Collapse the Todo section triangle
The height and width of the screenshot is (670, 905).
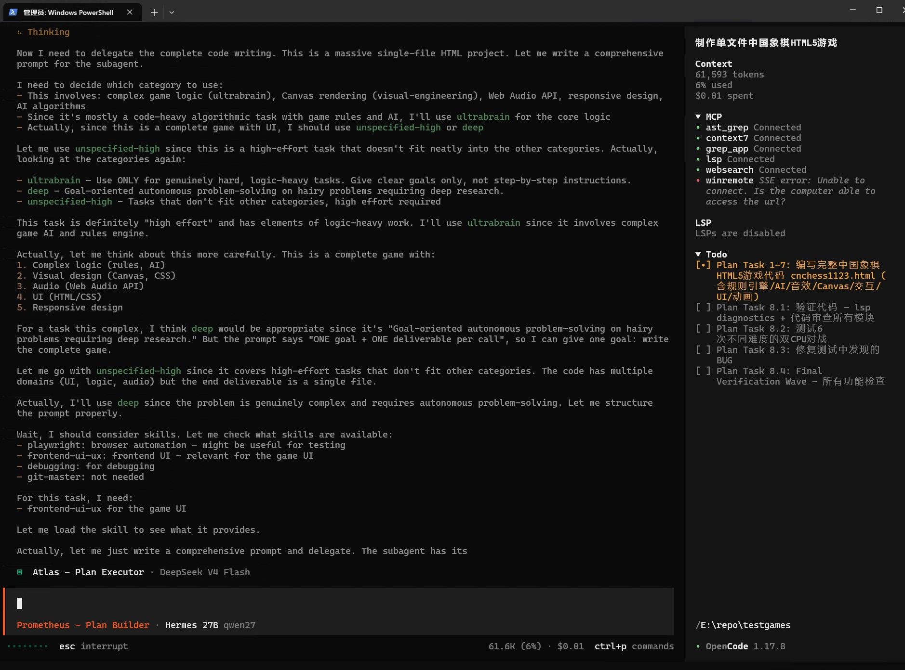coord(698,254)
